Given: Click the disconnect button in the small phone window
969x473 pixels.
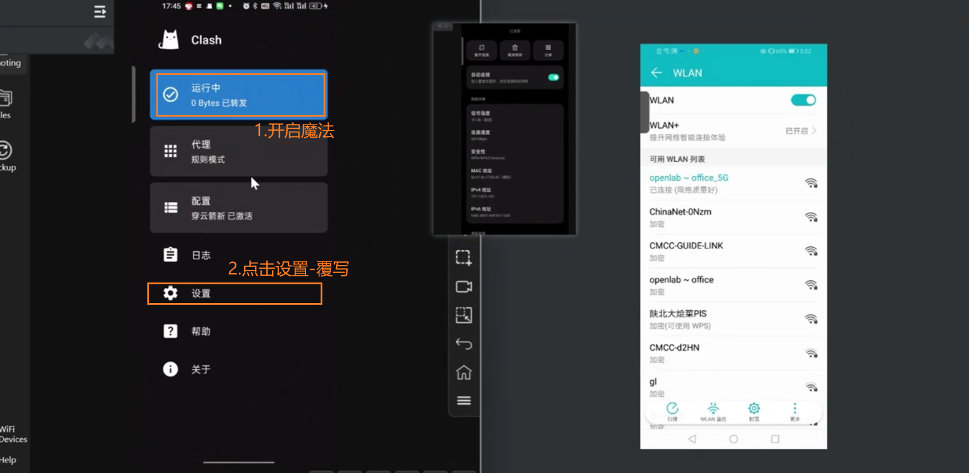Looking at the screenshot, I should tap(482, 50).
